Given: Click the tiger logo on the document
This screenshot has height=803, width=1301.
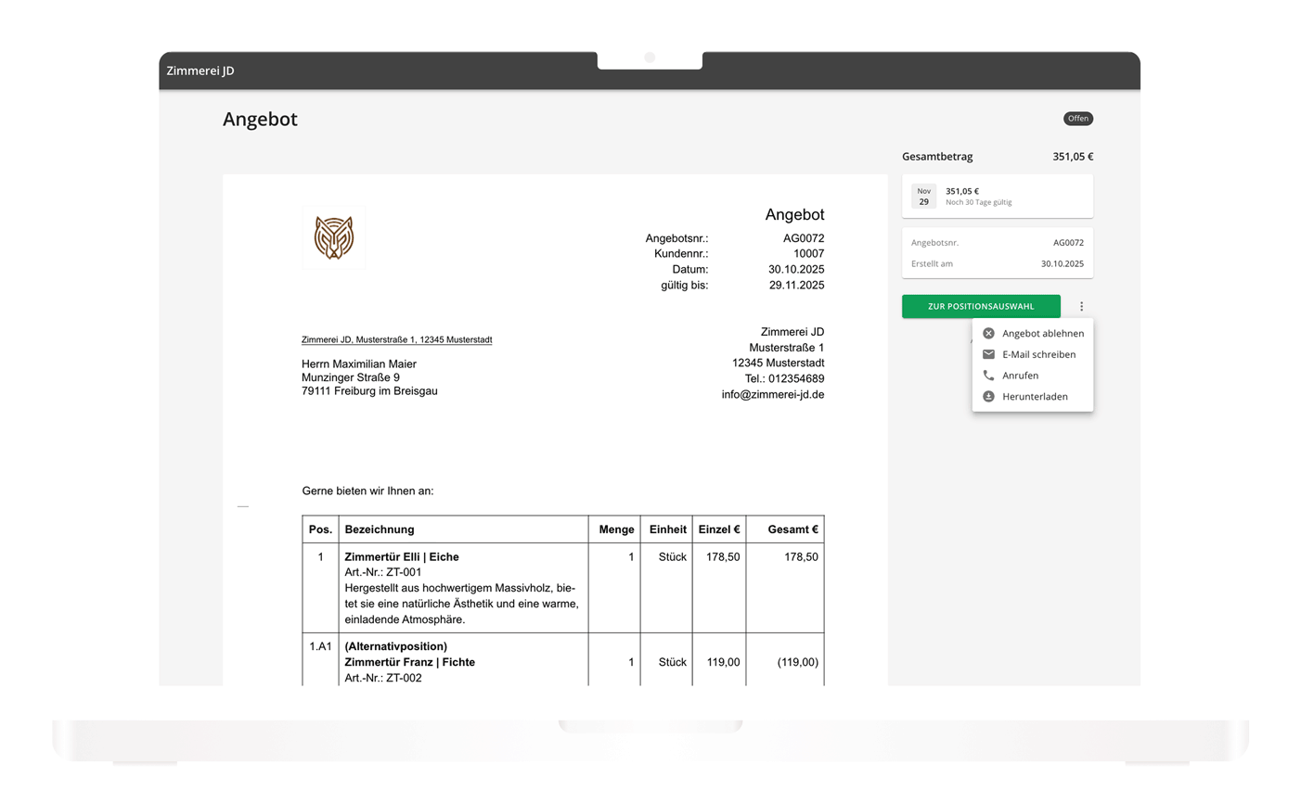Looking at the screenshot, I should point(333,238).
